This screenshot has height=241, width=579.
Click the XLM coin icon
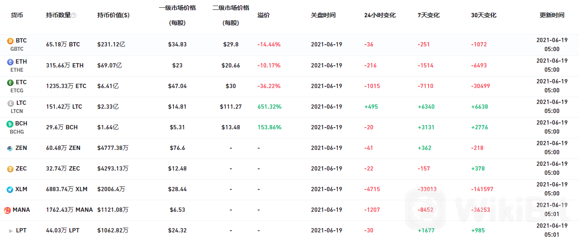pyautogui.click(x=10, y=189)
